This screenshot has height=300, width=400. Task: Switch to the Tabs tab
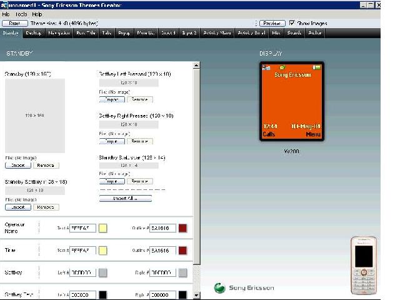click(x=107, y=33)
